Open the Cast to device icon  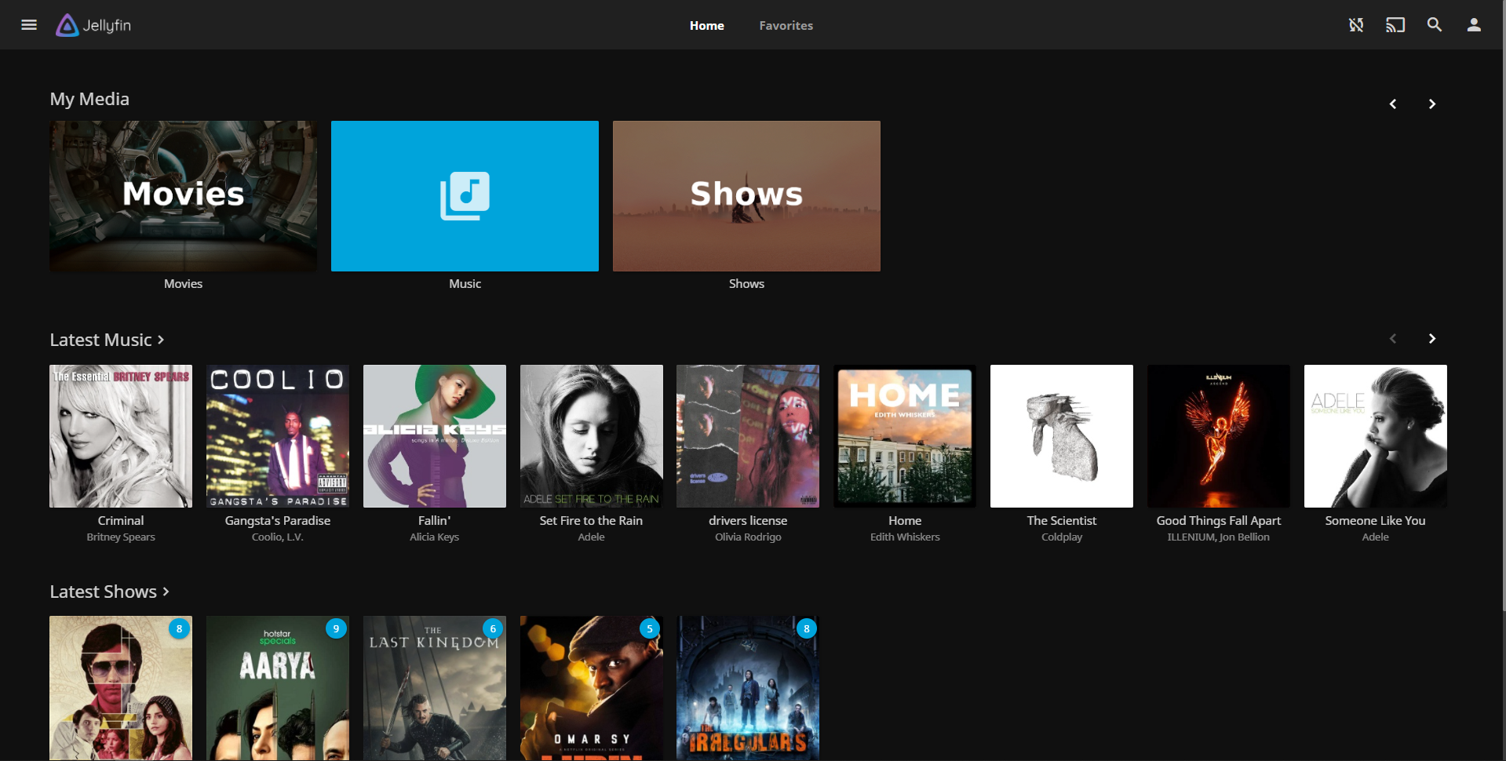pyautogui.click(x=1395, y=25)
